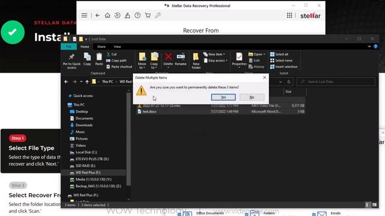Screen dimensions: 385x216
Task: Open Desktop in navigation pane
Action: (x=82, y=112)
